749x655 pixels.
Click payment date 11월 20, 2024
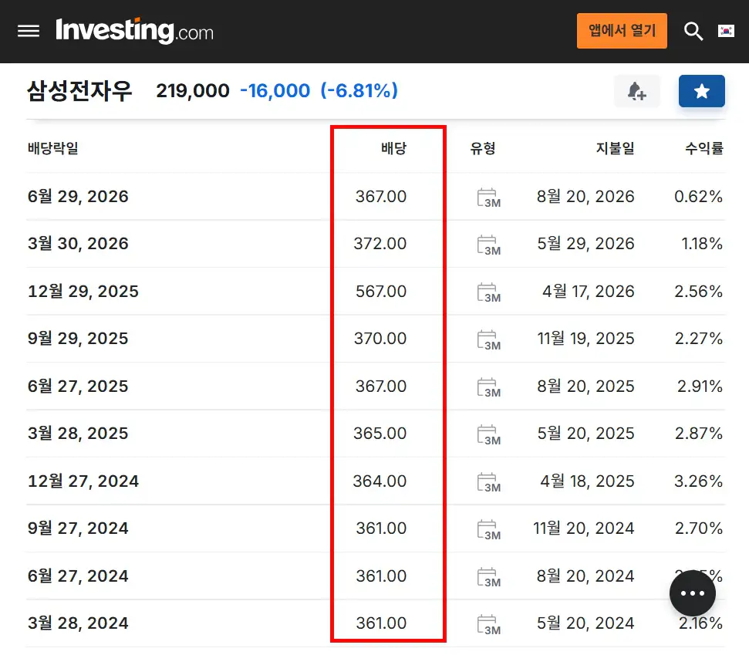point(584,528)
